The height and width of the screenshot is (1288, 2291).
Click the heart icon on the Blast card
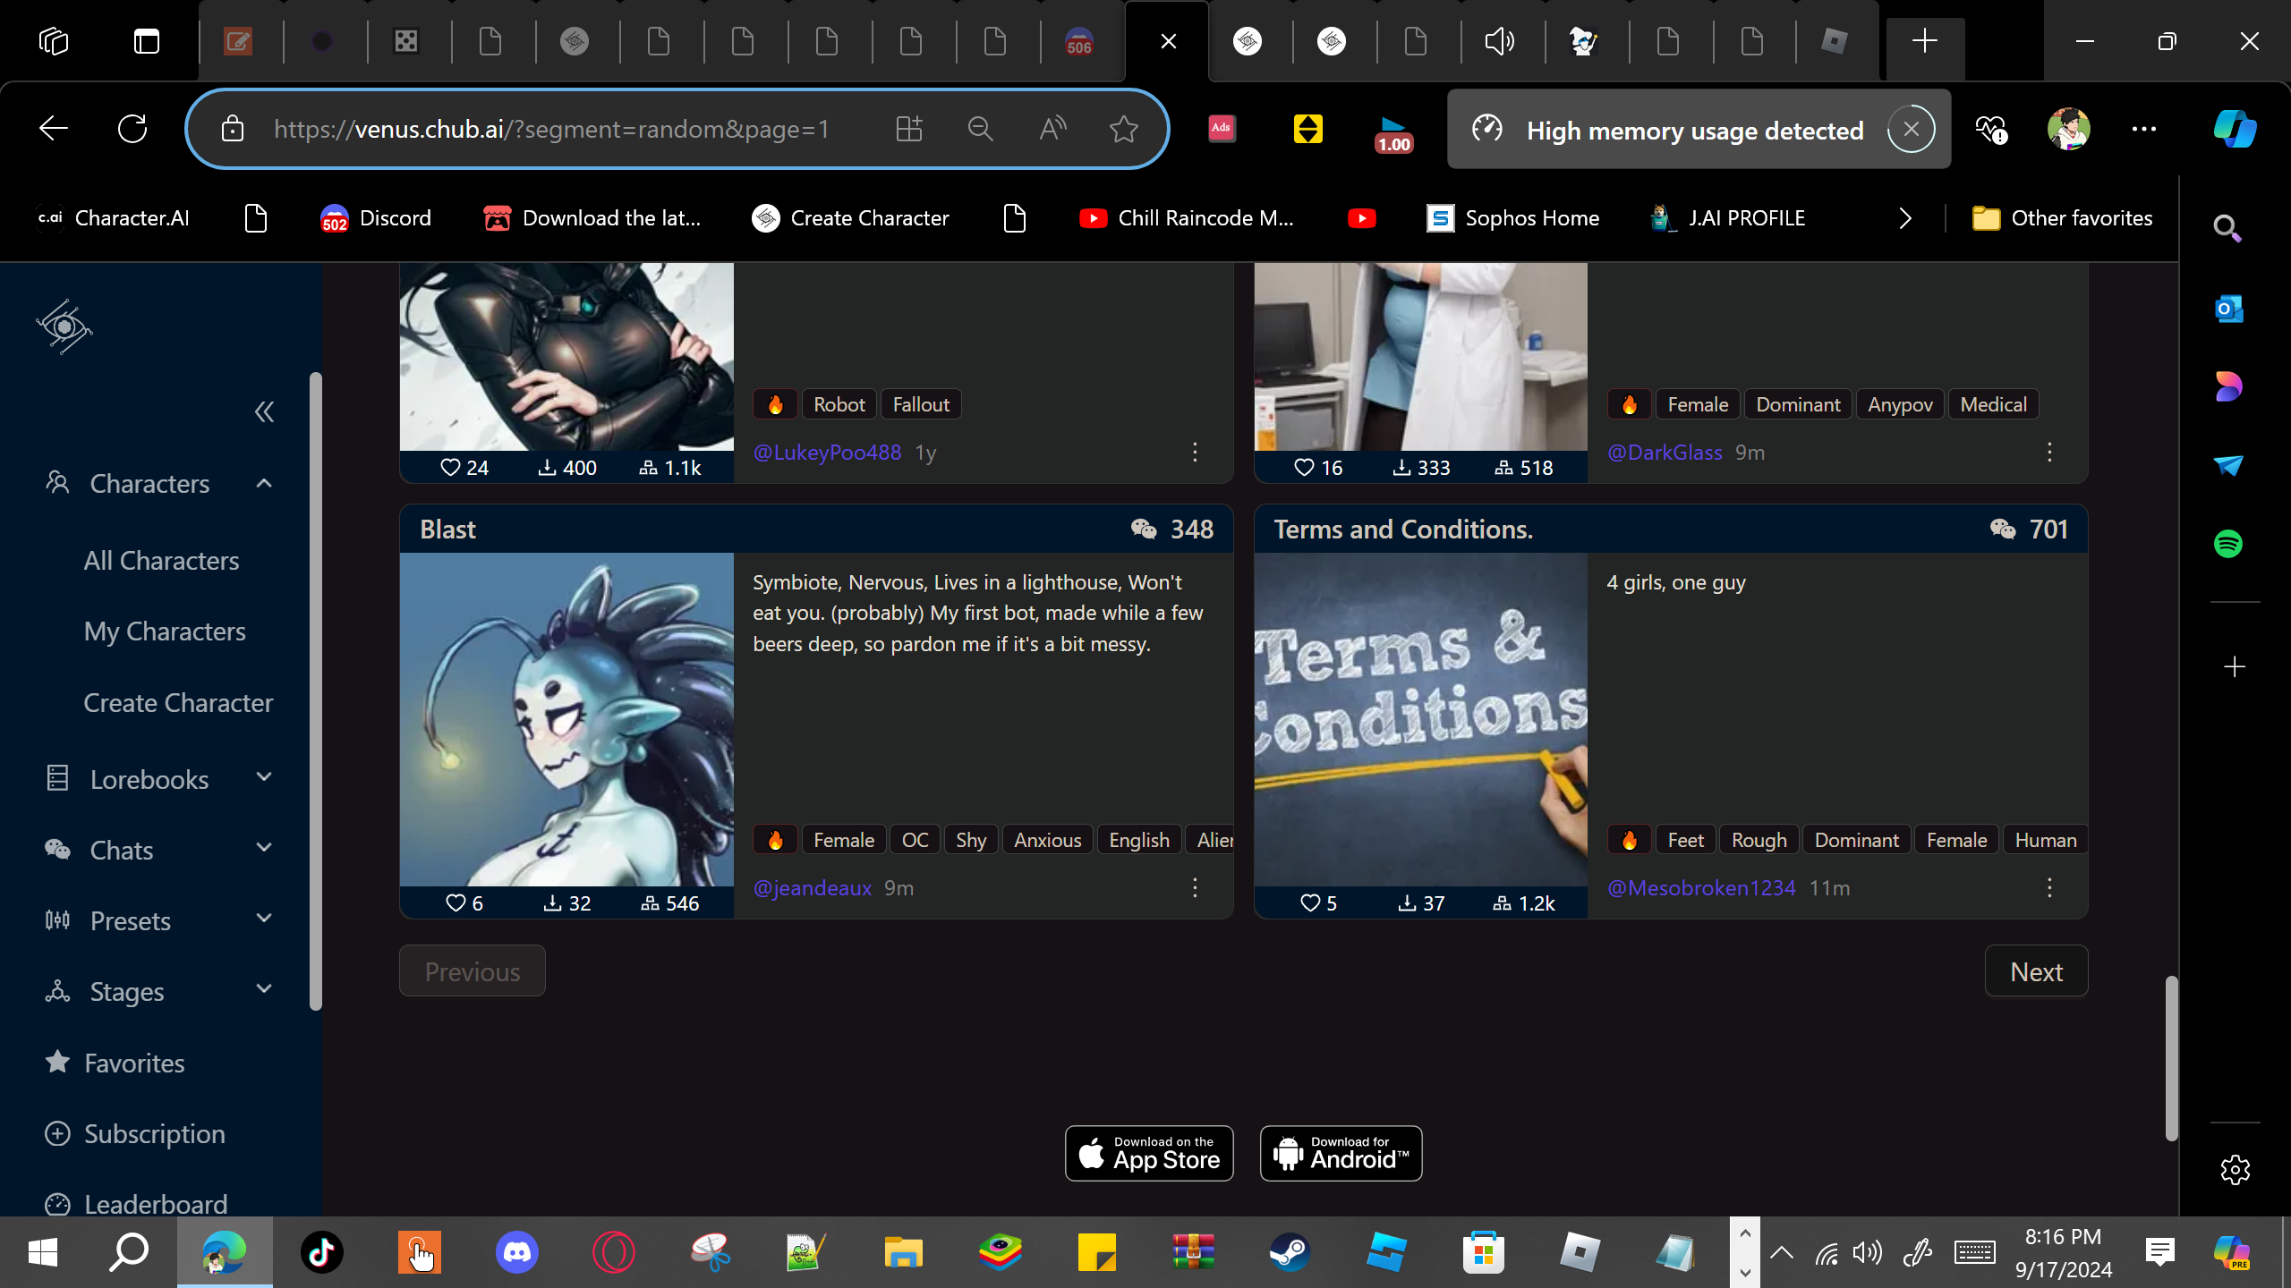pos(456,903)
